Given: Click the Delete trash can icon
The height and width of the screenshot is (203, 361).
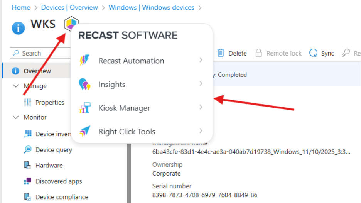Looking at the screenshot, I should 221,53.
